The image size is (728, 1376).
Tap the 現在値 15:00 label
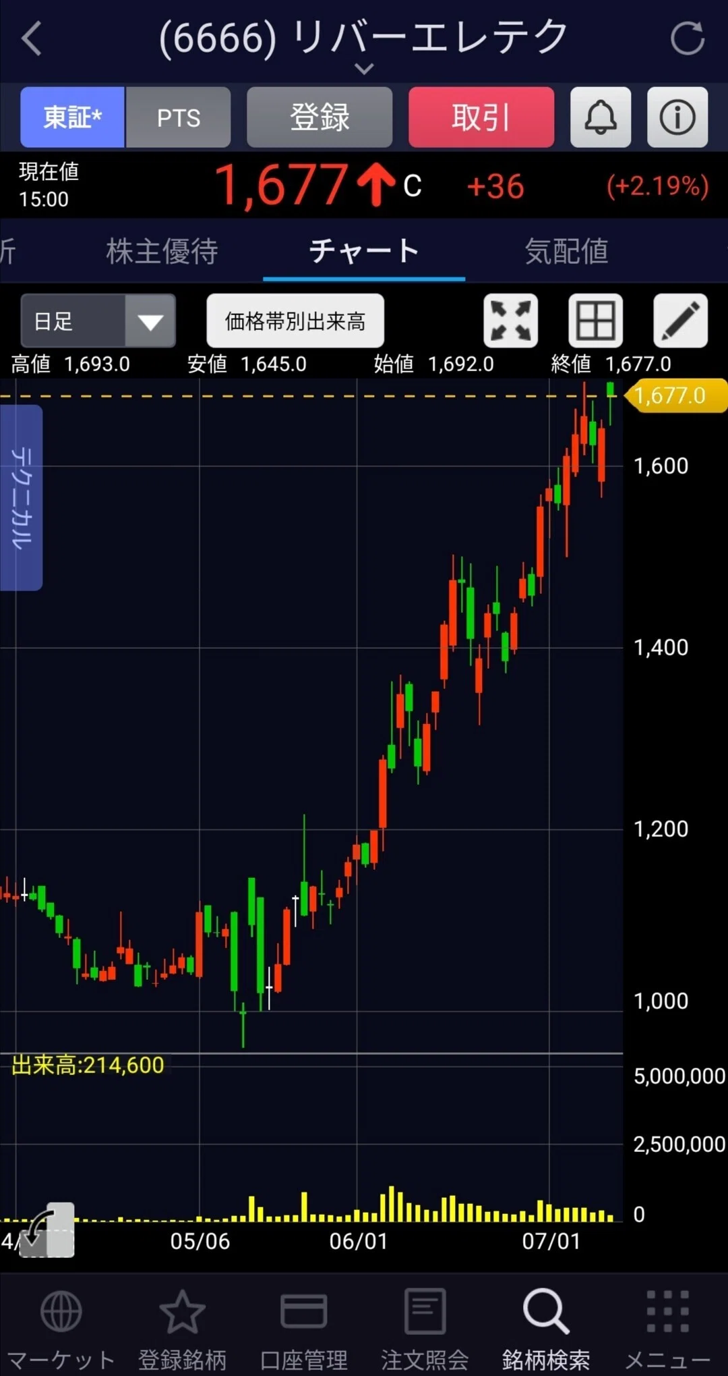click(49, 185)
